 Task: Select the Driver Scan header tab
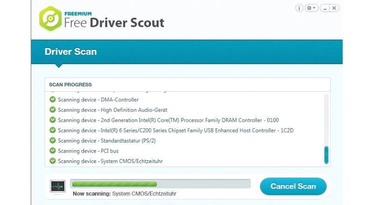tap(71, 52)
